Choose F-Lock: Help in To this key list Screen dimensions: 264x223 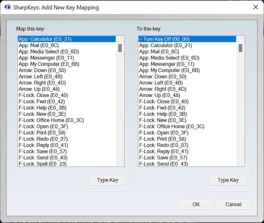pos(187,114)
